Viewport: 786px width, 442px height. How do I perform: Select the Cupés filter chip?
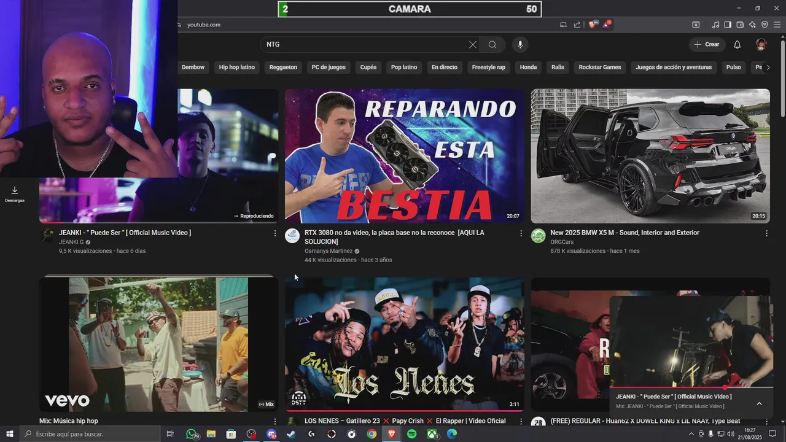tap(368, 68)
